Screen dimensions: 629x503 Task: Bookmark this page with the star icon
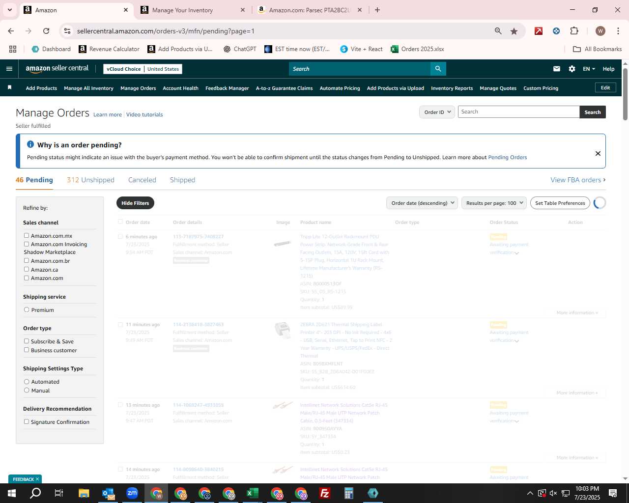point(514,31)
